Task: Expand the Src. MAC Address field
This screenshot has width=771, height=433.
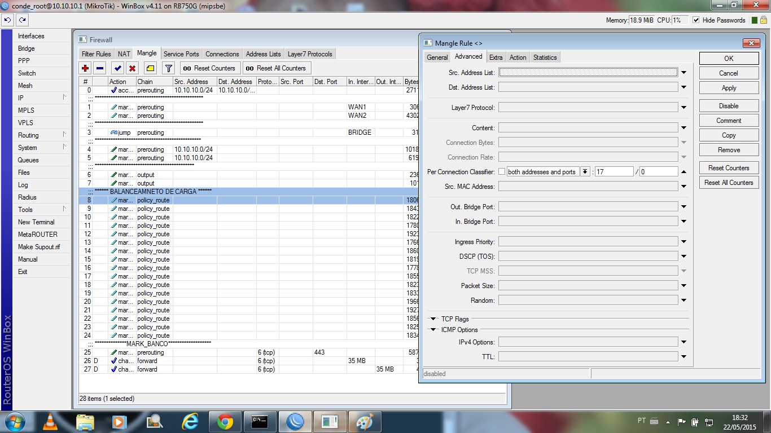Action: pos(684,187)
